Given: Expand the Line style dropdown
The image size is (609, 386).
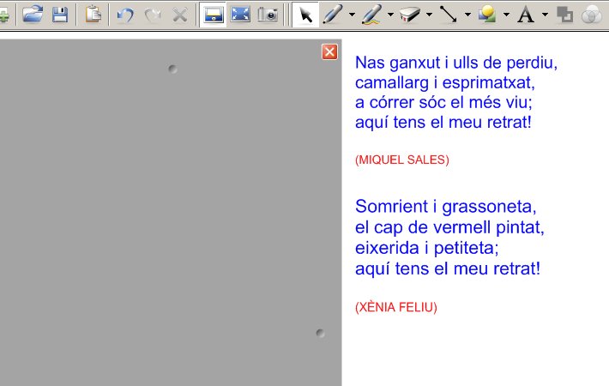Looking at the screenshot, I should coord(467,15).
